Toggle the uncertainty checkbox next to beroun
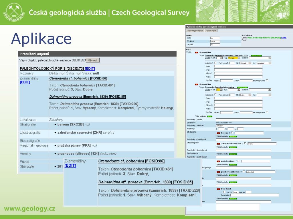293x219 pixels. [232, 133]
